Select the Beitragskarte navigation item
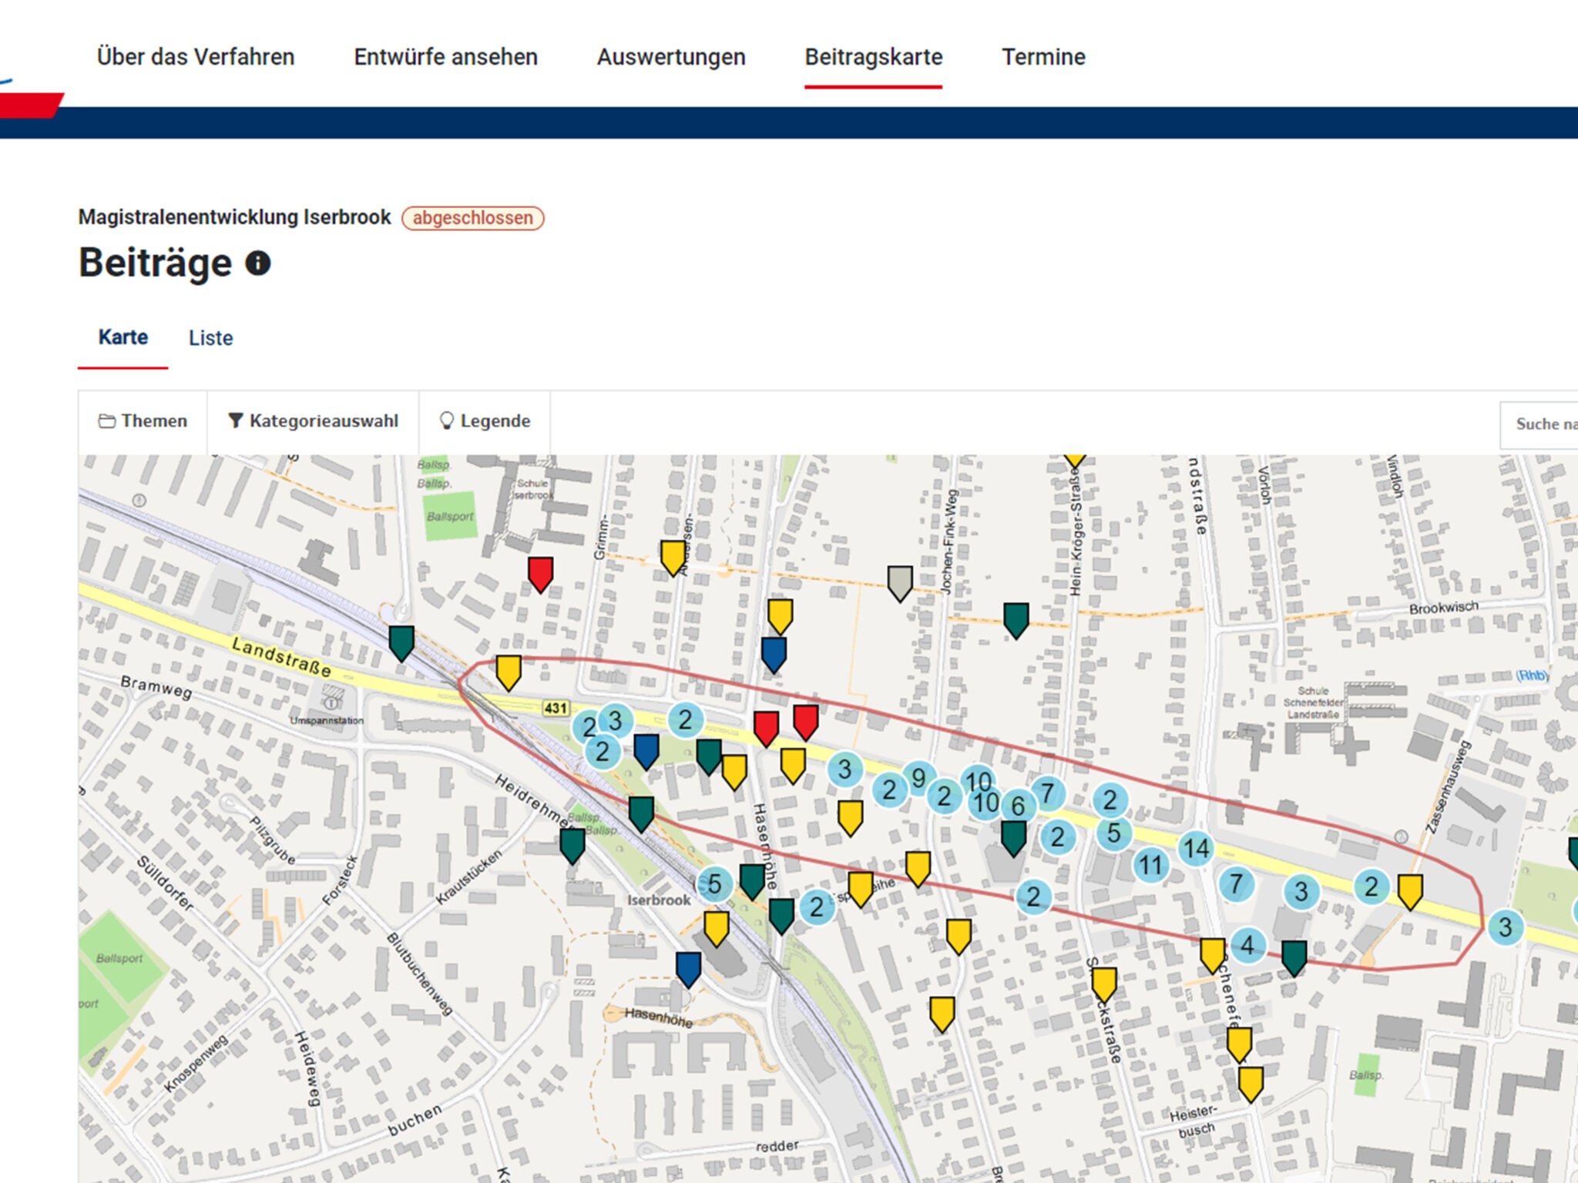Screen dimensions: 1578x1183 click(x=873, y=57)
